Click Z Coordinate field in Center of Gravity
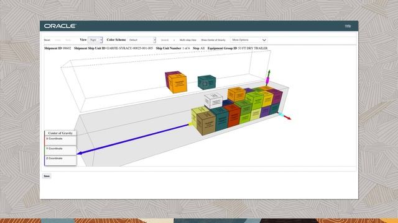Screen dimensions: 398x223 click(60, 160)
